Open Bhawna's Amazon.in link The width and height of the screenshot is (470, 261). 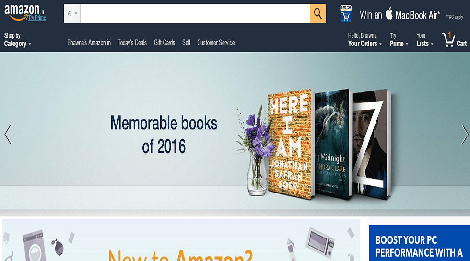89,43
